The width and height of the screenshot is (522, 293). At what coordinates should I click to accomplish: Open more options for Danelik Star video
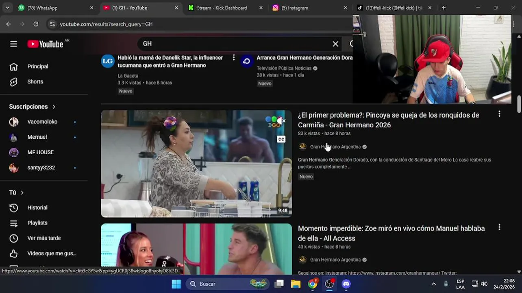pyautogui.click(x=233, y=58)
